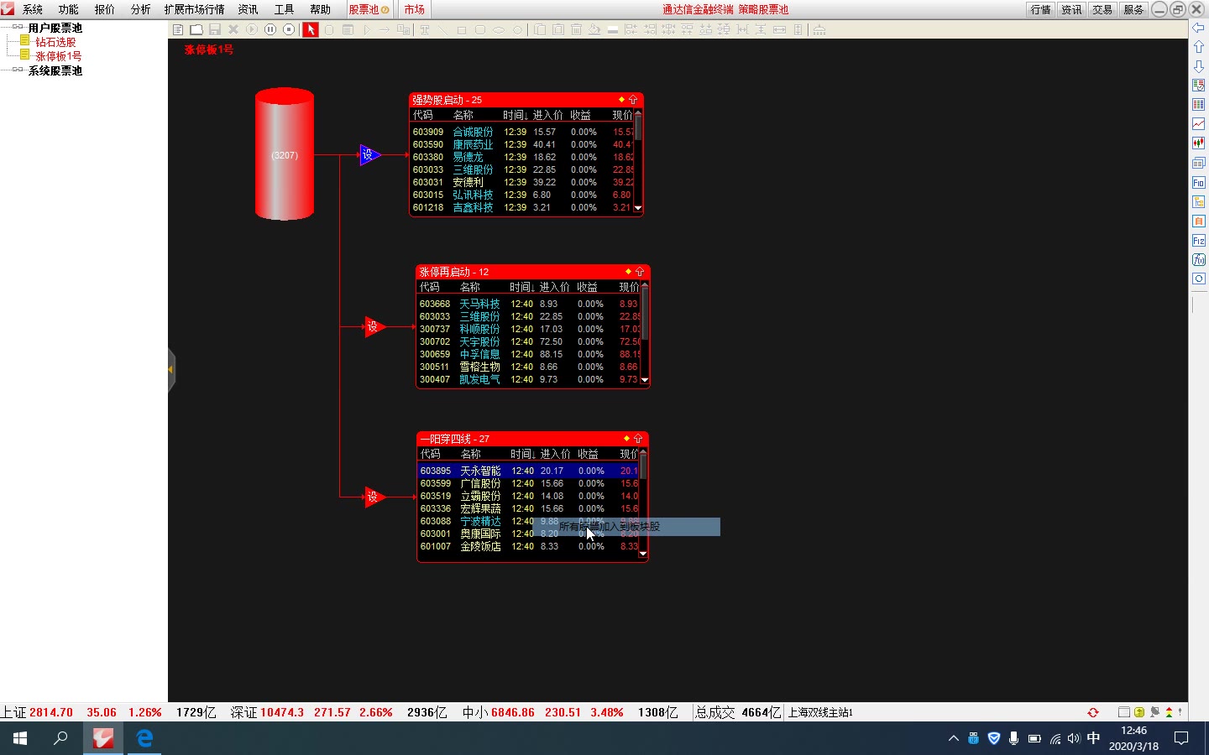Image resolution: width=1209 pixels, height=755 pixels.
Task: Click the blue 设 triangle for 强势股启动
Action: (369, 154)
